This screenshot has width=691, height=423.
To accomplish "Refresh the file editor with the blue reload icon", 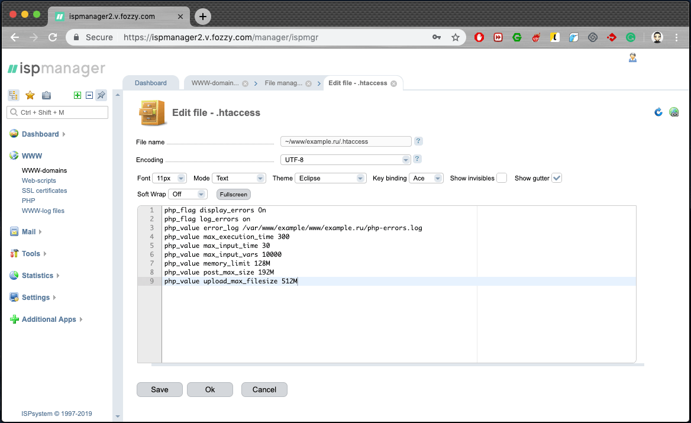I will click(658, 112).
